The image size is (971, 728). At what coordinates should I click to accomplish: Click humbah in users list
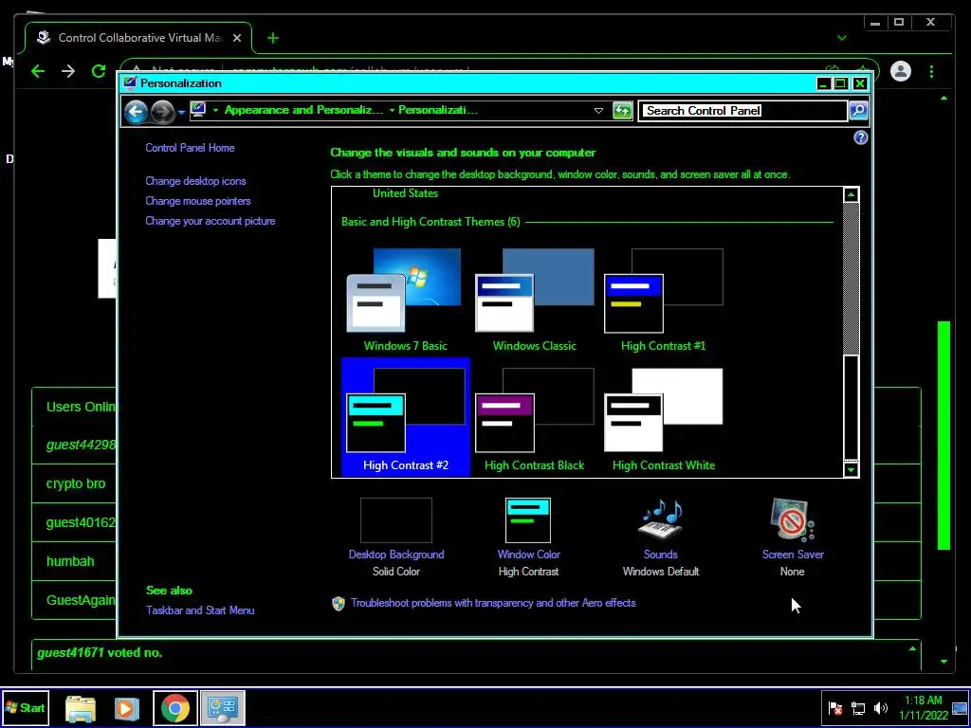(x=70, y=561)
